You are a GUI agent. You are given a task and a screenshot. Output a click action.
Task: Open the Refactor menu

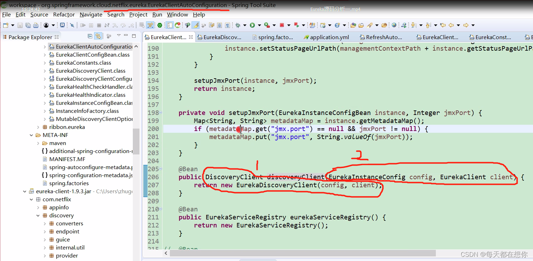[64, 15]
